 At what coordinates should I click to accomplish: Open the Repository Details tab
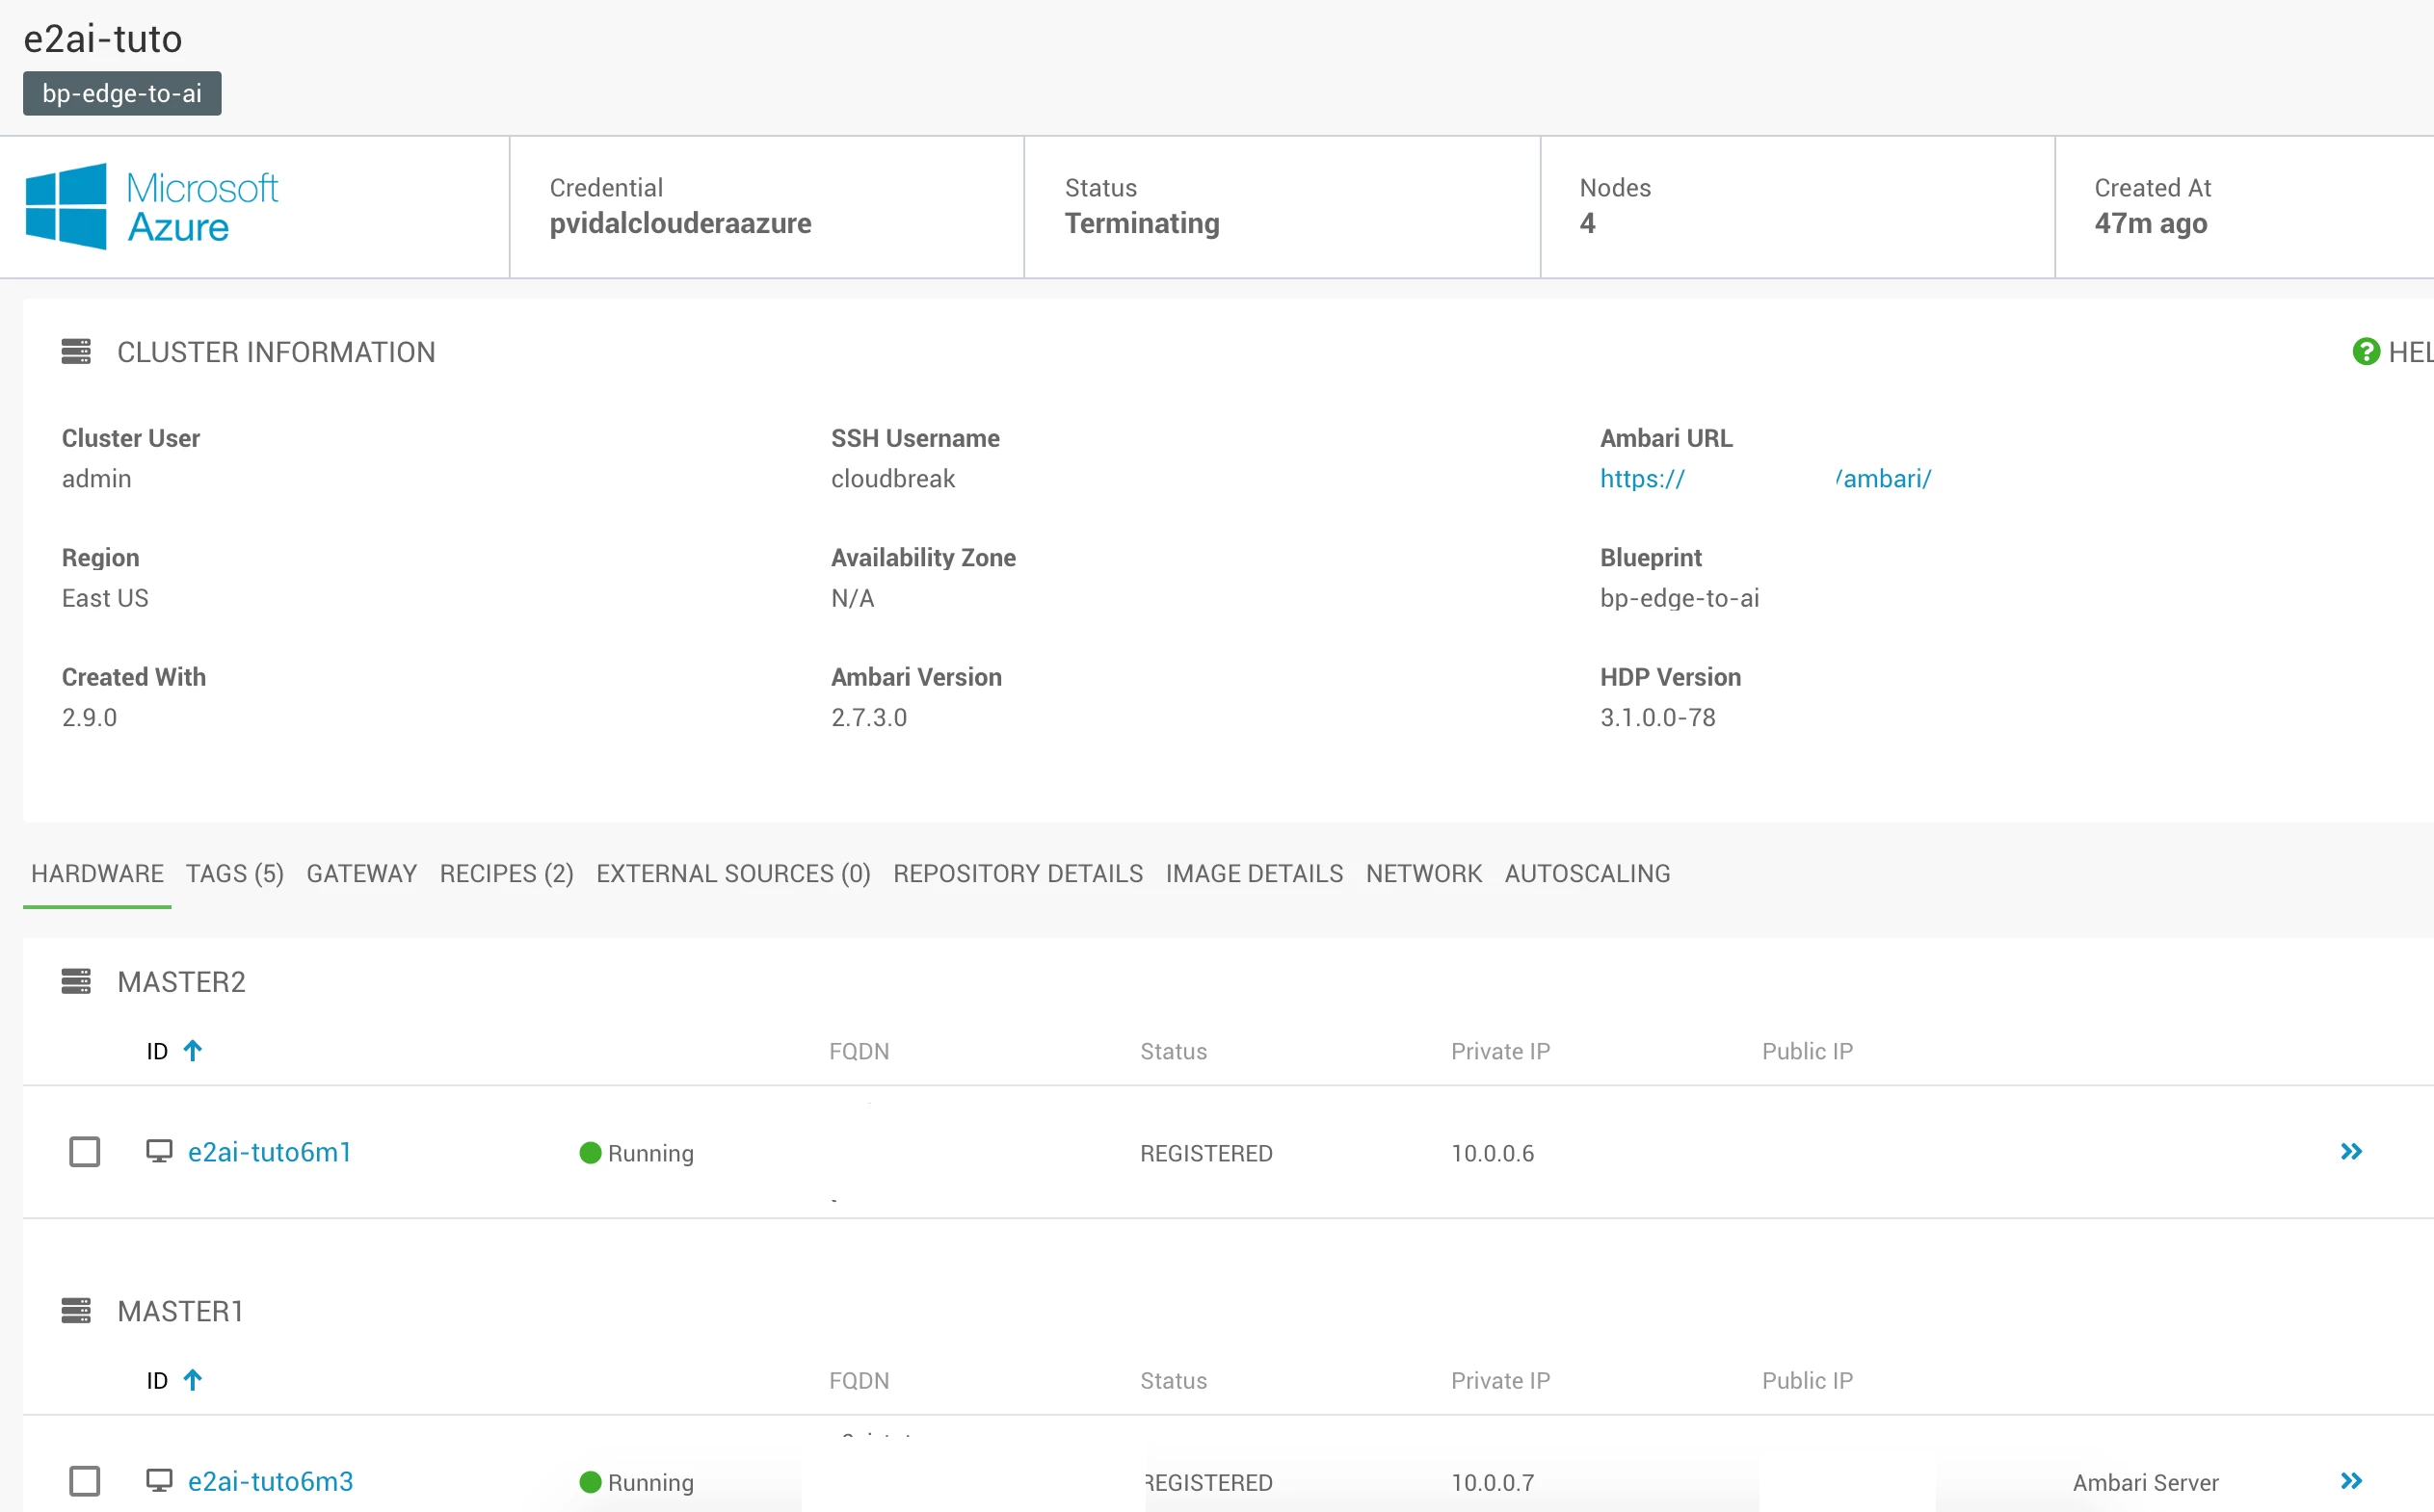[1019, 874]
